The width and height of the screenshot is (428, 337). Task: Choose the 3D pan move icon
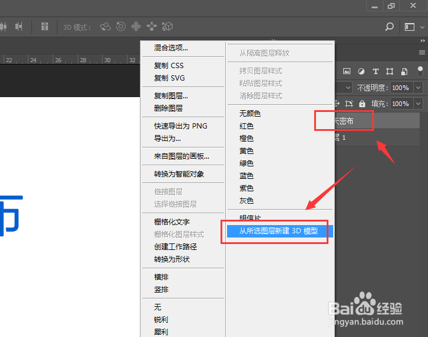coord(136,27)
